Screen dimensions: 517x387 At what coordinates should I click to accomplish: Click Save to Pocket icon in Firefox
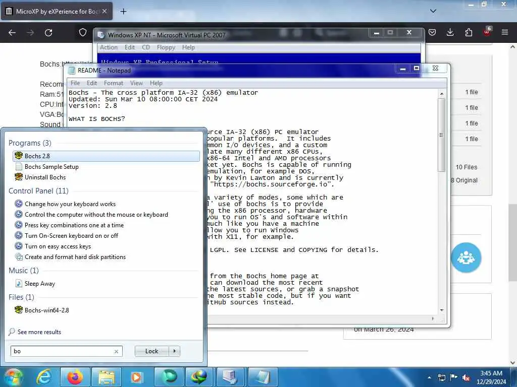(432, 32)
